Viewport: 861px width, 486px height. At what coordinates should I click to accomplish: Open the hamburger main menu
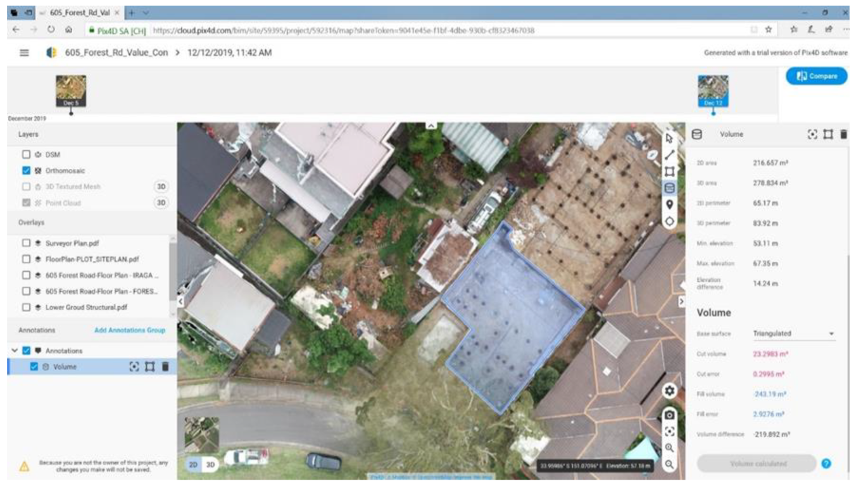25,53
